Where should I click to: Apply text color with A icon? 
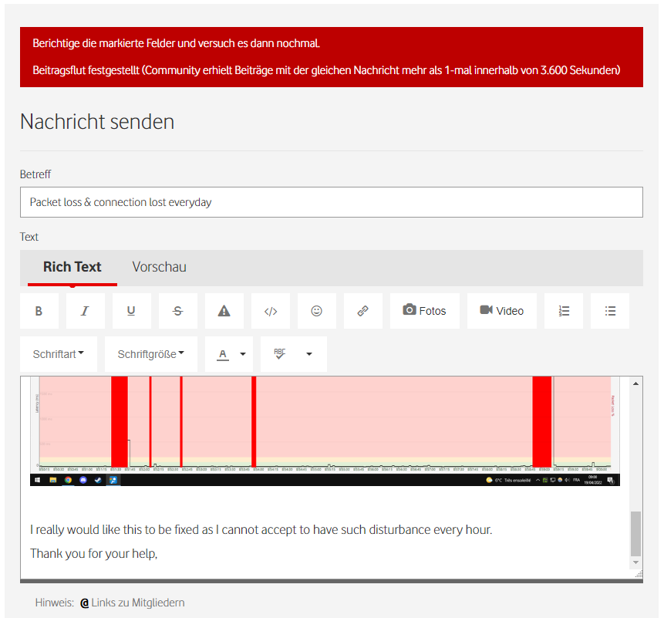tap(223, 354)
